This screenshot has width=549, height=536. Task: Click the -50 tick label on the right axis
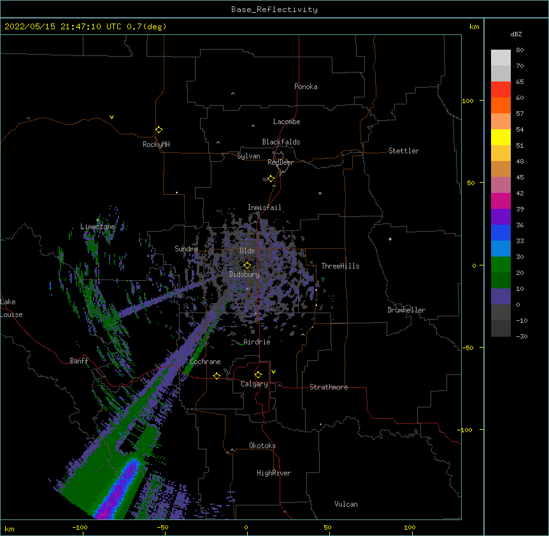[467, 348]
